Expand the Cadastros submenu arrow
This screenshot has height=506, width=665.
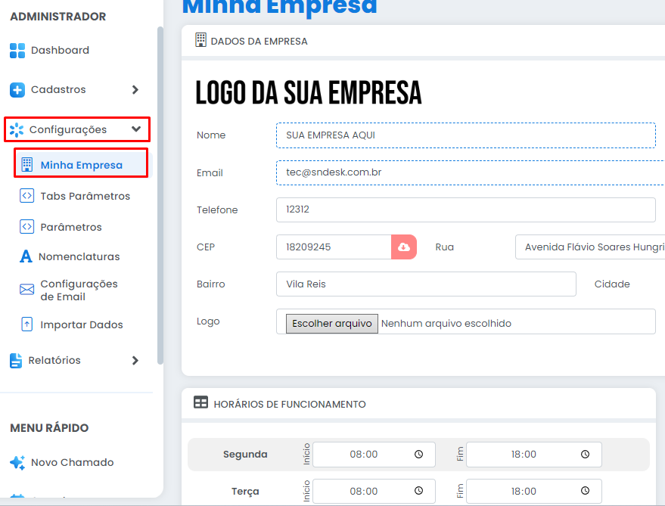(x=135, y=90)
